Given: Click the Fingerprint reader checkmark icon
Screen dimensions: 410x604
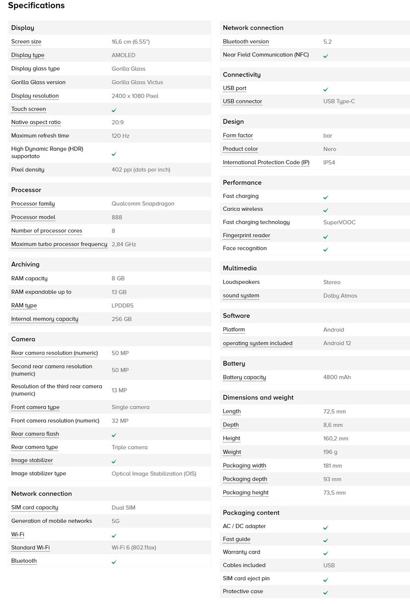Looking at the screenshot, I should click(x=325, y=236).
